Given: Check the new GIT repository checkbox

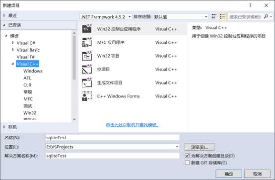Looking at the screenshot, I should pyautogui.click(x=187, y=163).
